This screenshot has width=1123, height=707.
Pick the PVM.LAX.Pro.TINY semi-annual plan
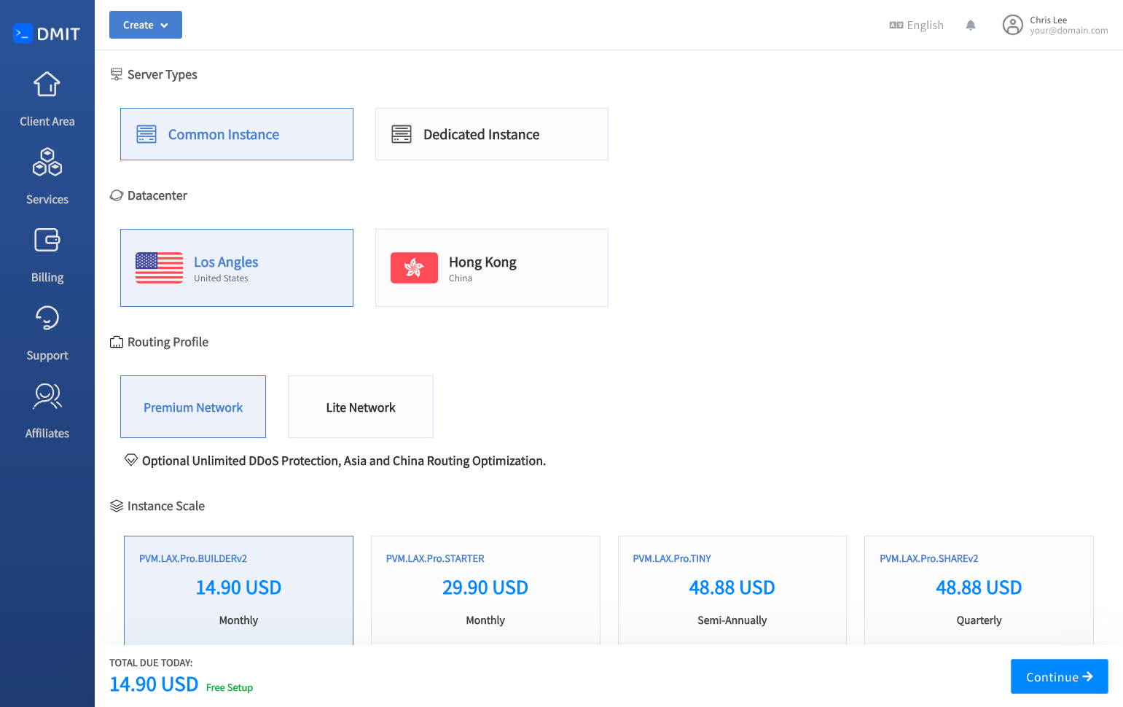click(732, 589)
